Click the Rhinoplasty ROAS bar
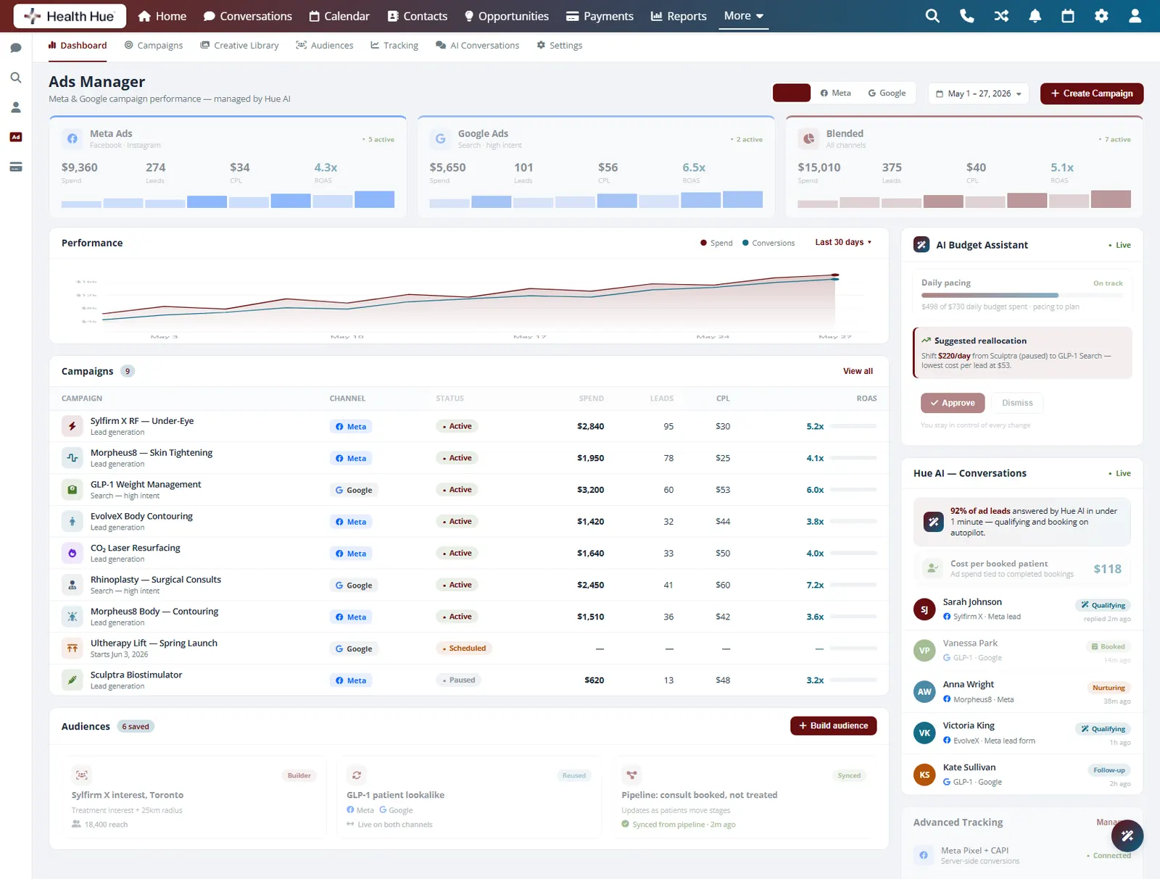This screenshot has height=879, width=1160. click(853, 585)
